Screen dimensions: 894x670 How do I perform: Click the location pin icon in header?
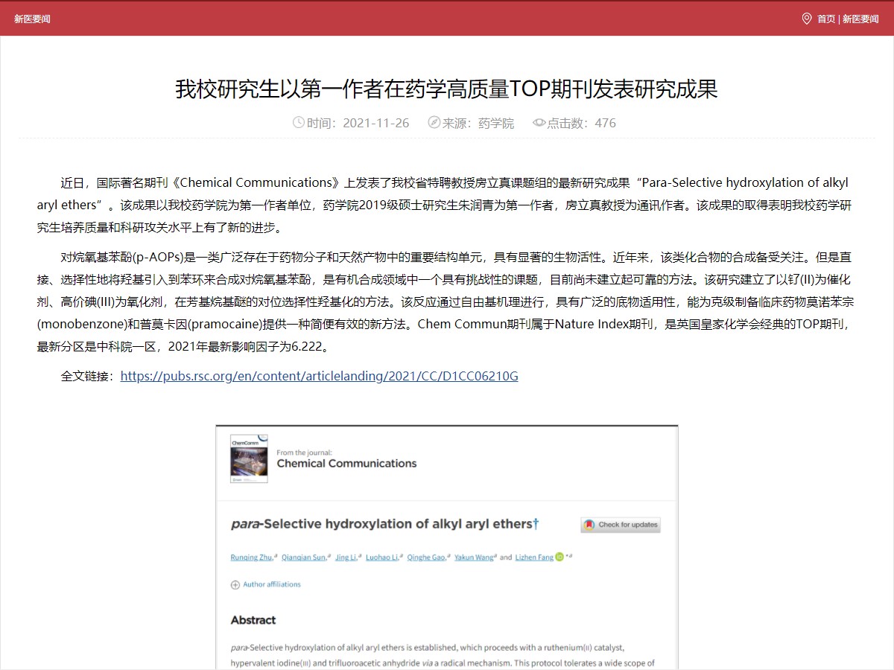pyautogui.click(x=806, y=19)
